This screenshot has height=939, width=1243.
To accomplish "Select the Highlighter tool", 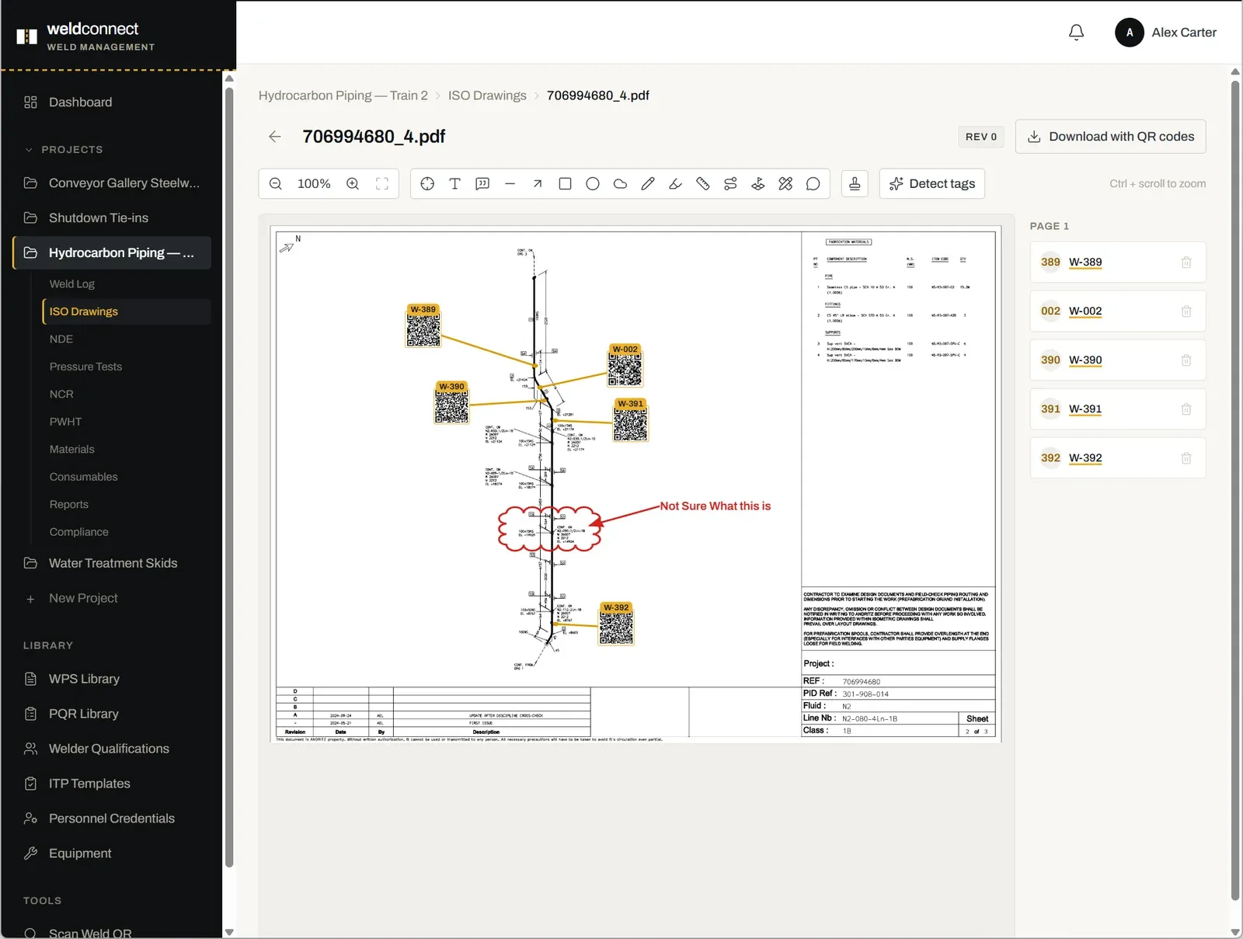I will [x=675, y=184].
